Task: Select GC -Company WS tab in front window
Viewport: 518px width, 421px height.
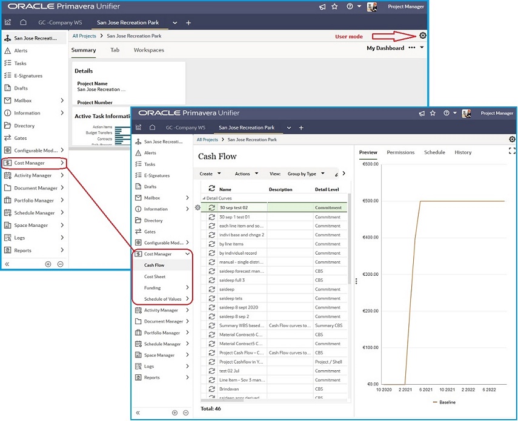Action: 185,128
